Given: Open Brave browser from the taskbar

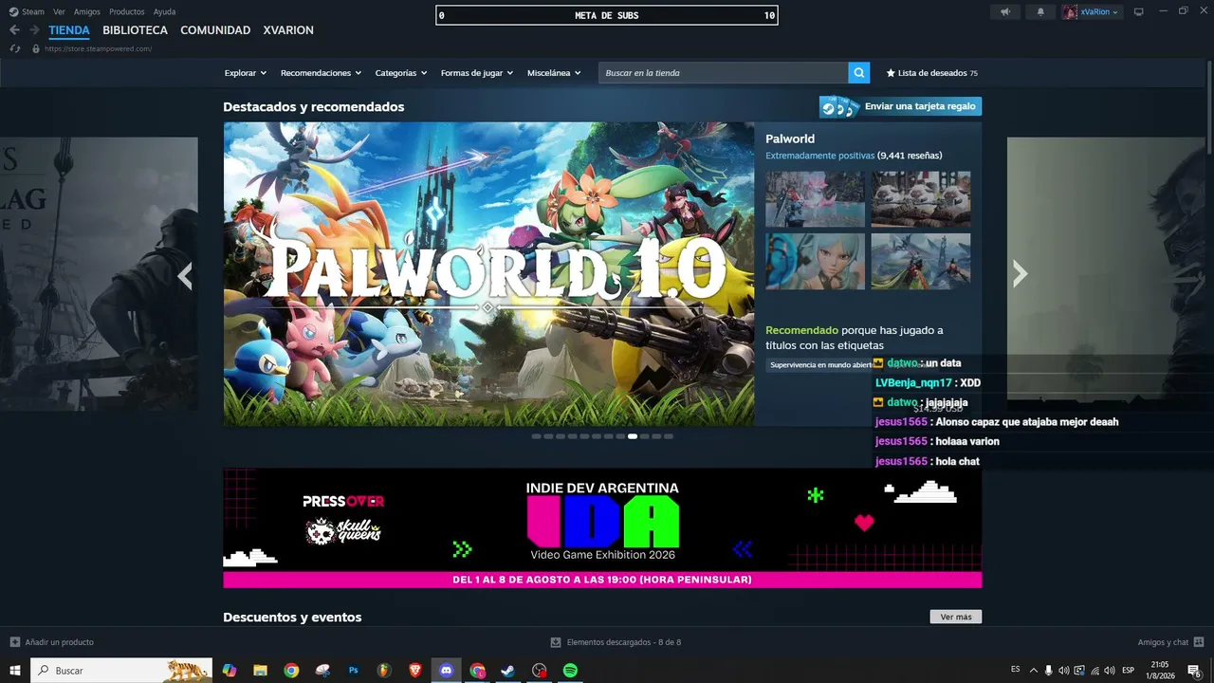Looking at the screenshot, I should coord(415,671).
